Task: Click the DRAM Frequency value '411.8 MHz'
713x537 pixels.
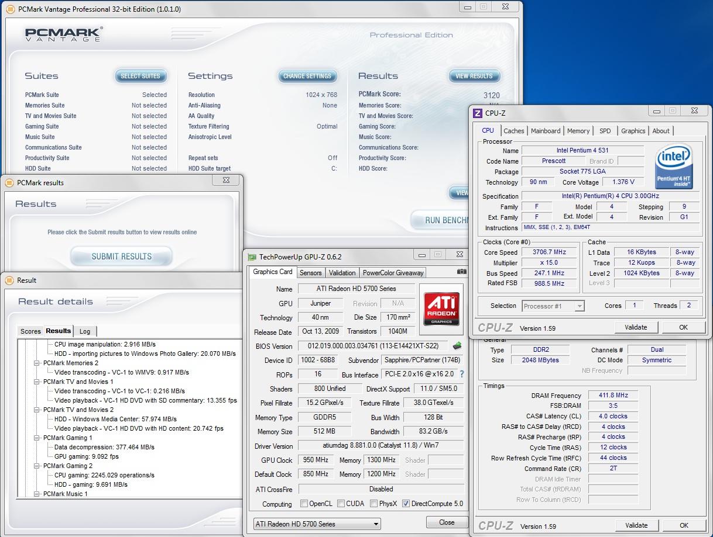Action: click(x=613, y=396)
